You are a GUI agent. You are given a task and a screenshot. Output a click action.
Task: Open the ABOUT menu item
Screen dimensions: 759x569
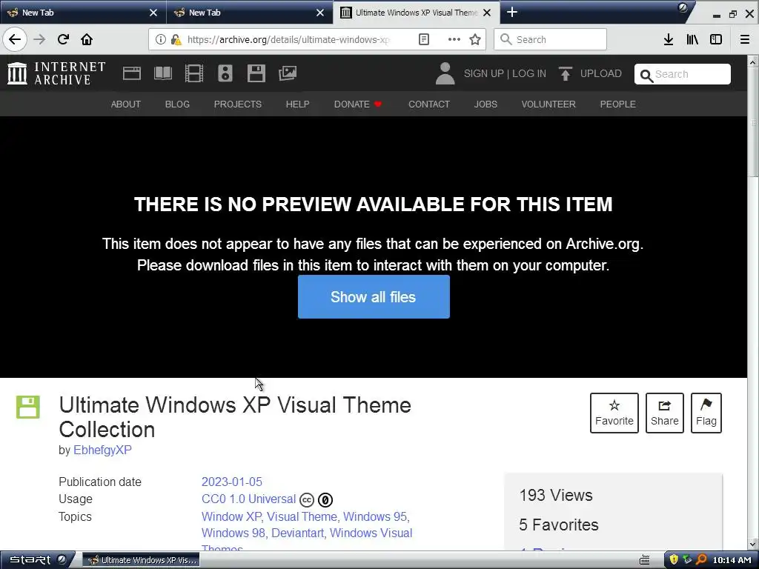coord(126,104)
